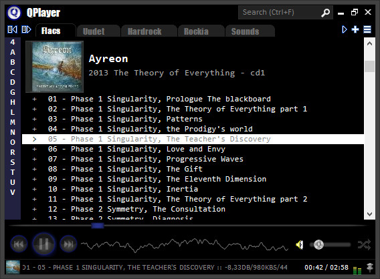The width and height of the screenshot is (380, 279).
Task: Expand track 06 Love and Envy
Action: point(35,149)
